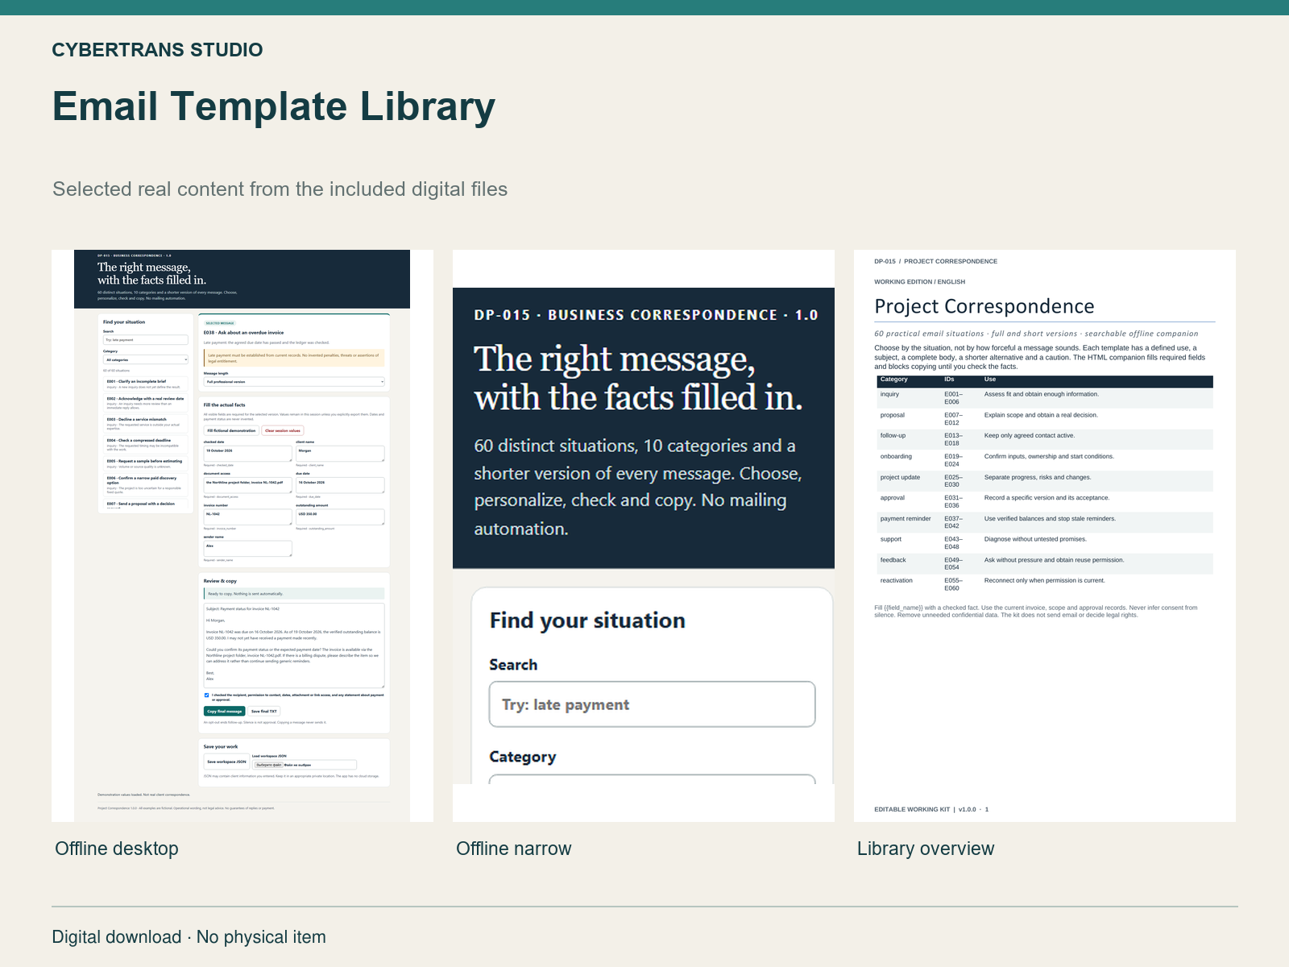Image resolution: width=1289 pixels, height=967 pixels.
Task: Click the 'Digital download · No physical item' footer
Action: pyautogui.click(x=189, y=937)
